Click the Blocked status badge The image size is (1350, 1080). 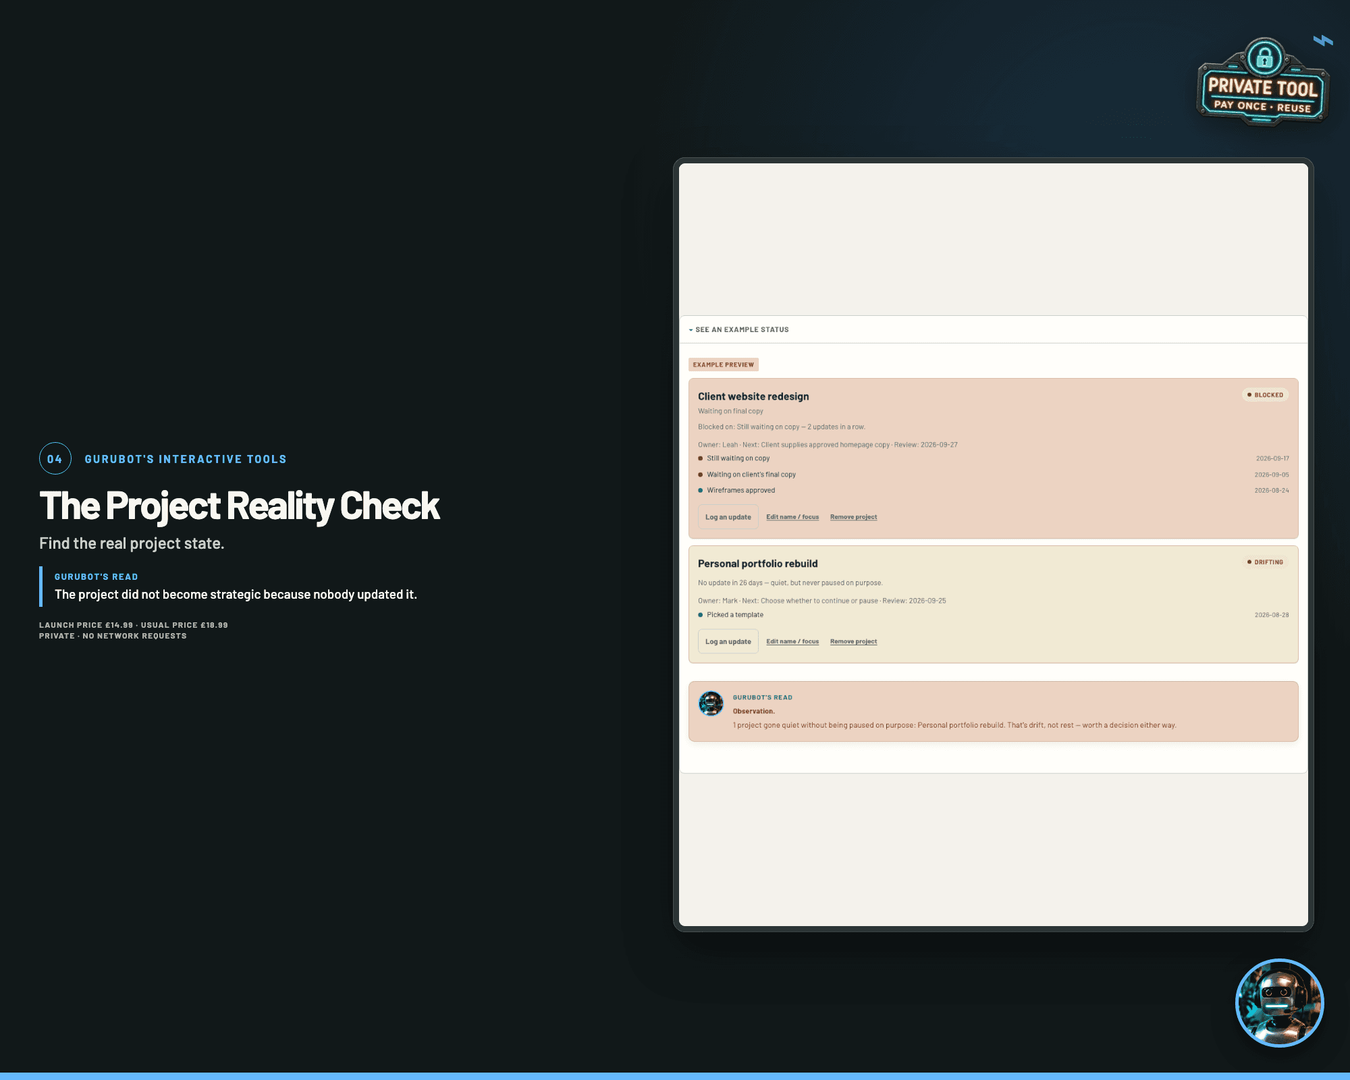tap(1265, 395)
